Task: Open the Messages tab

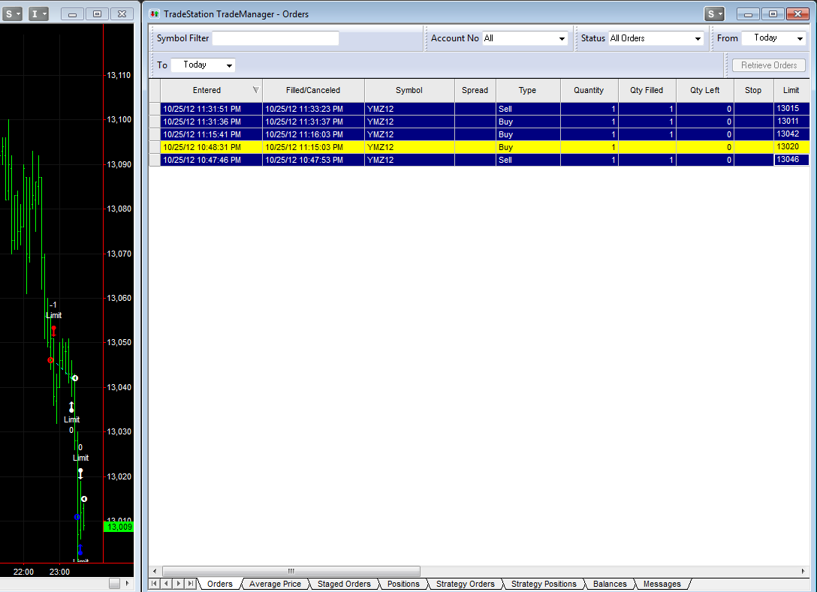Action: 662,584
